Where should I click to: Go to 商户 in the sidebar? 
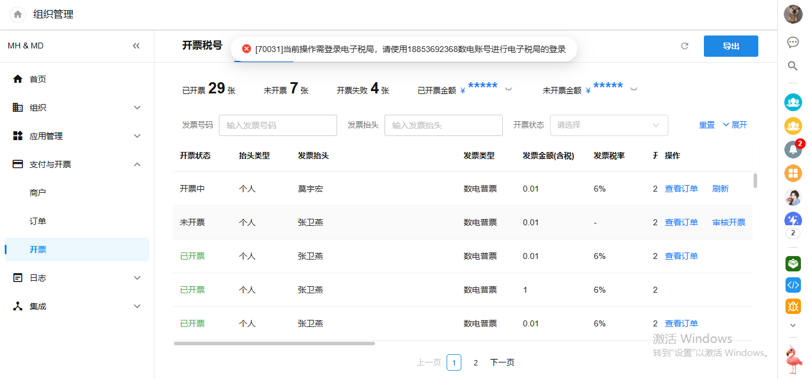[38, 193]
